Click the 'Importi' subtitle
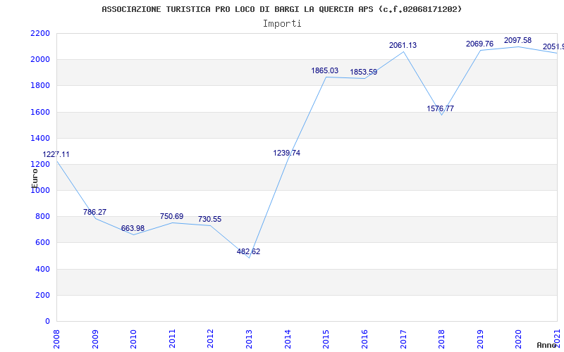This screenshot has width=564, height=352. coord(282,24)
